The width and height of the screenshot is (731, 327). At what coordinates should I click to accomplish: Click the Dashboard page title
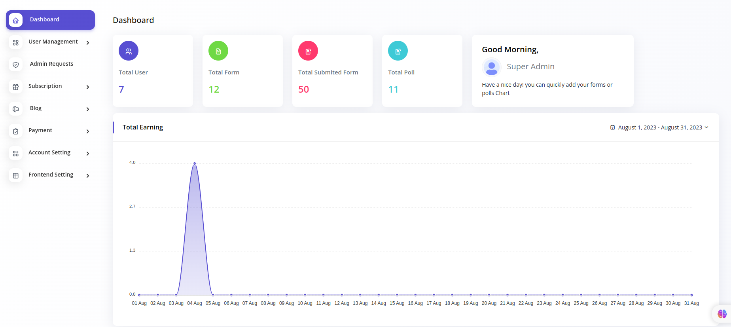click(x=133, y=20)
